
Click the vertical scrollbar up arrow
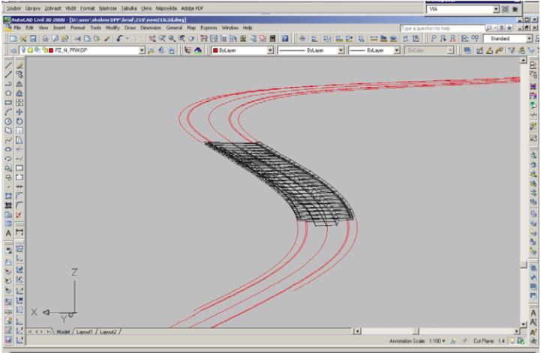tap(524, 60)
